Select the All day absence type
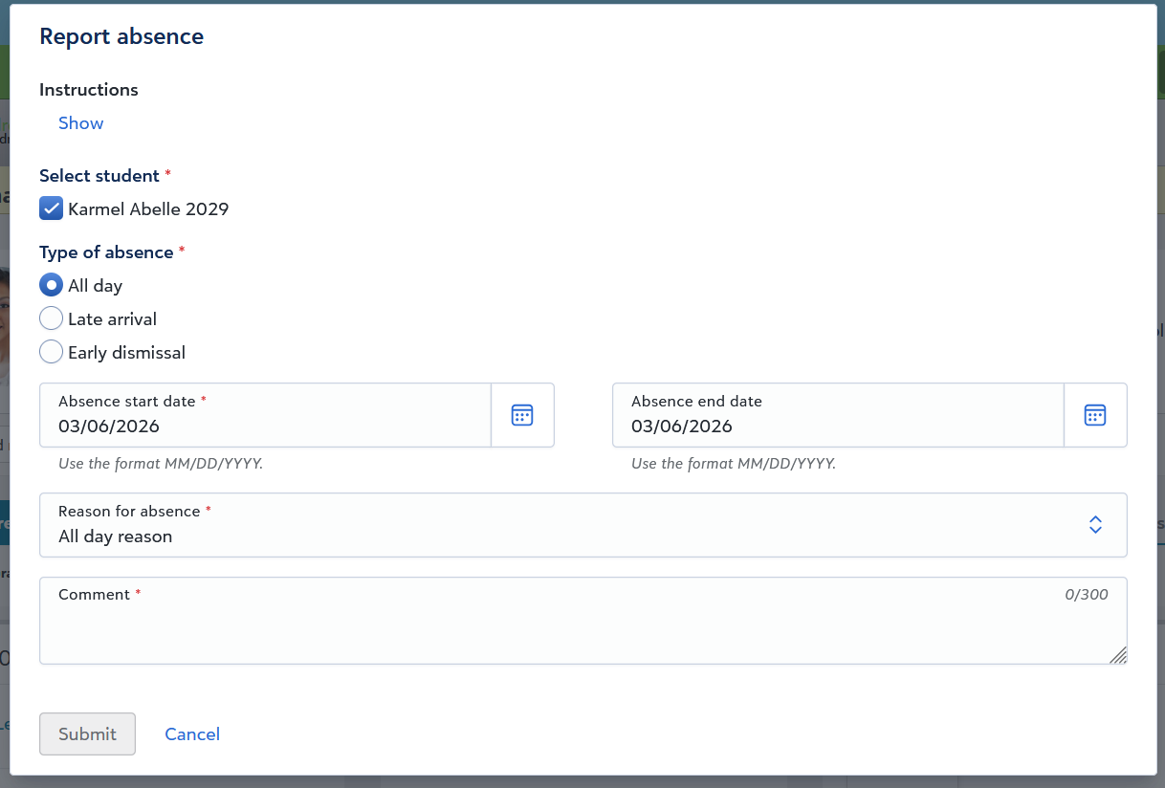The width and height of the screenshot is (1165, 788). click(x=51, y=284)
